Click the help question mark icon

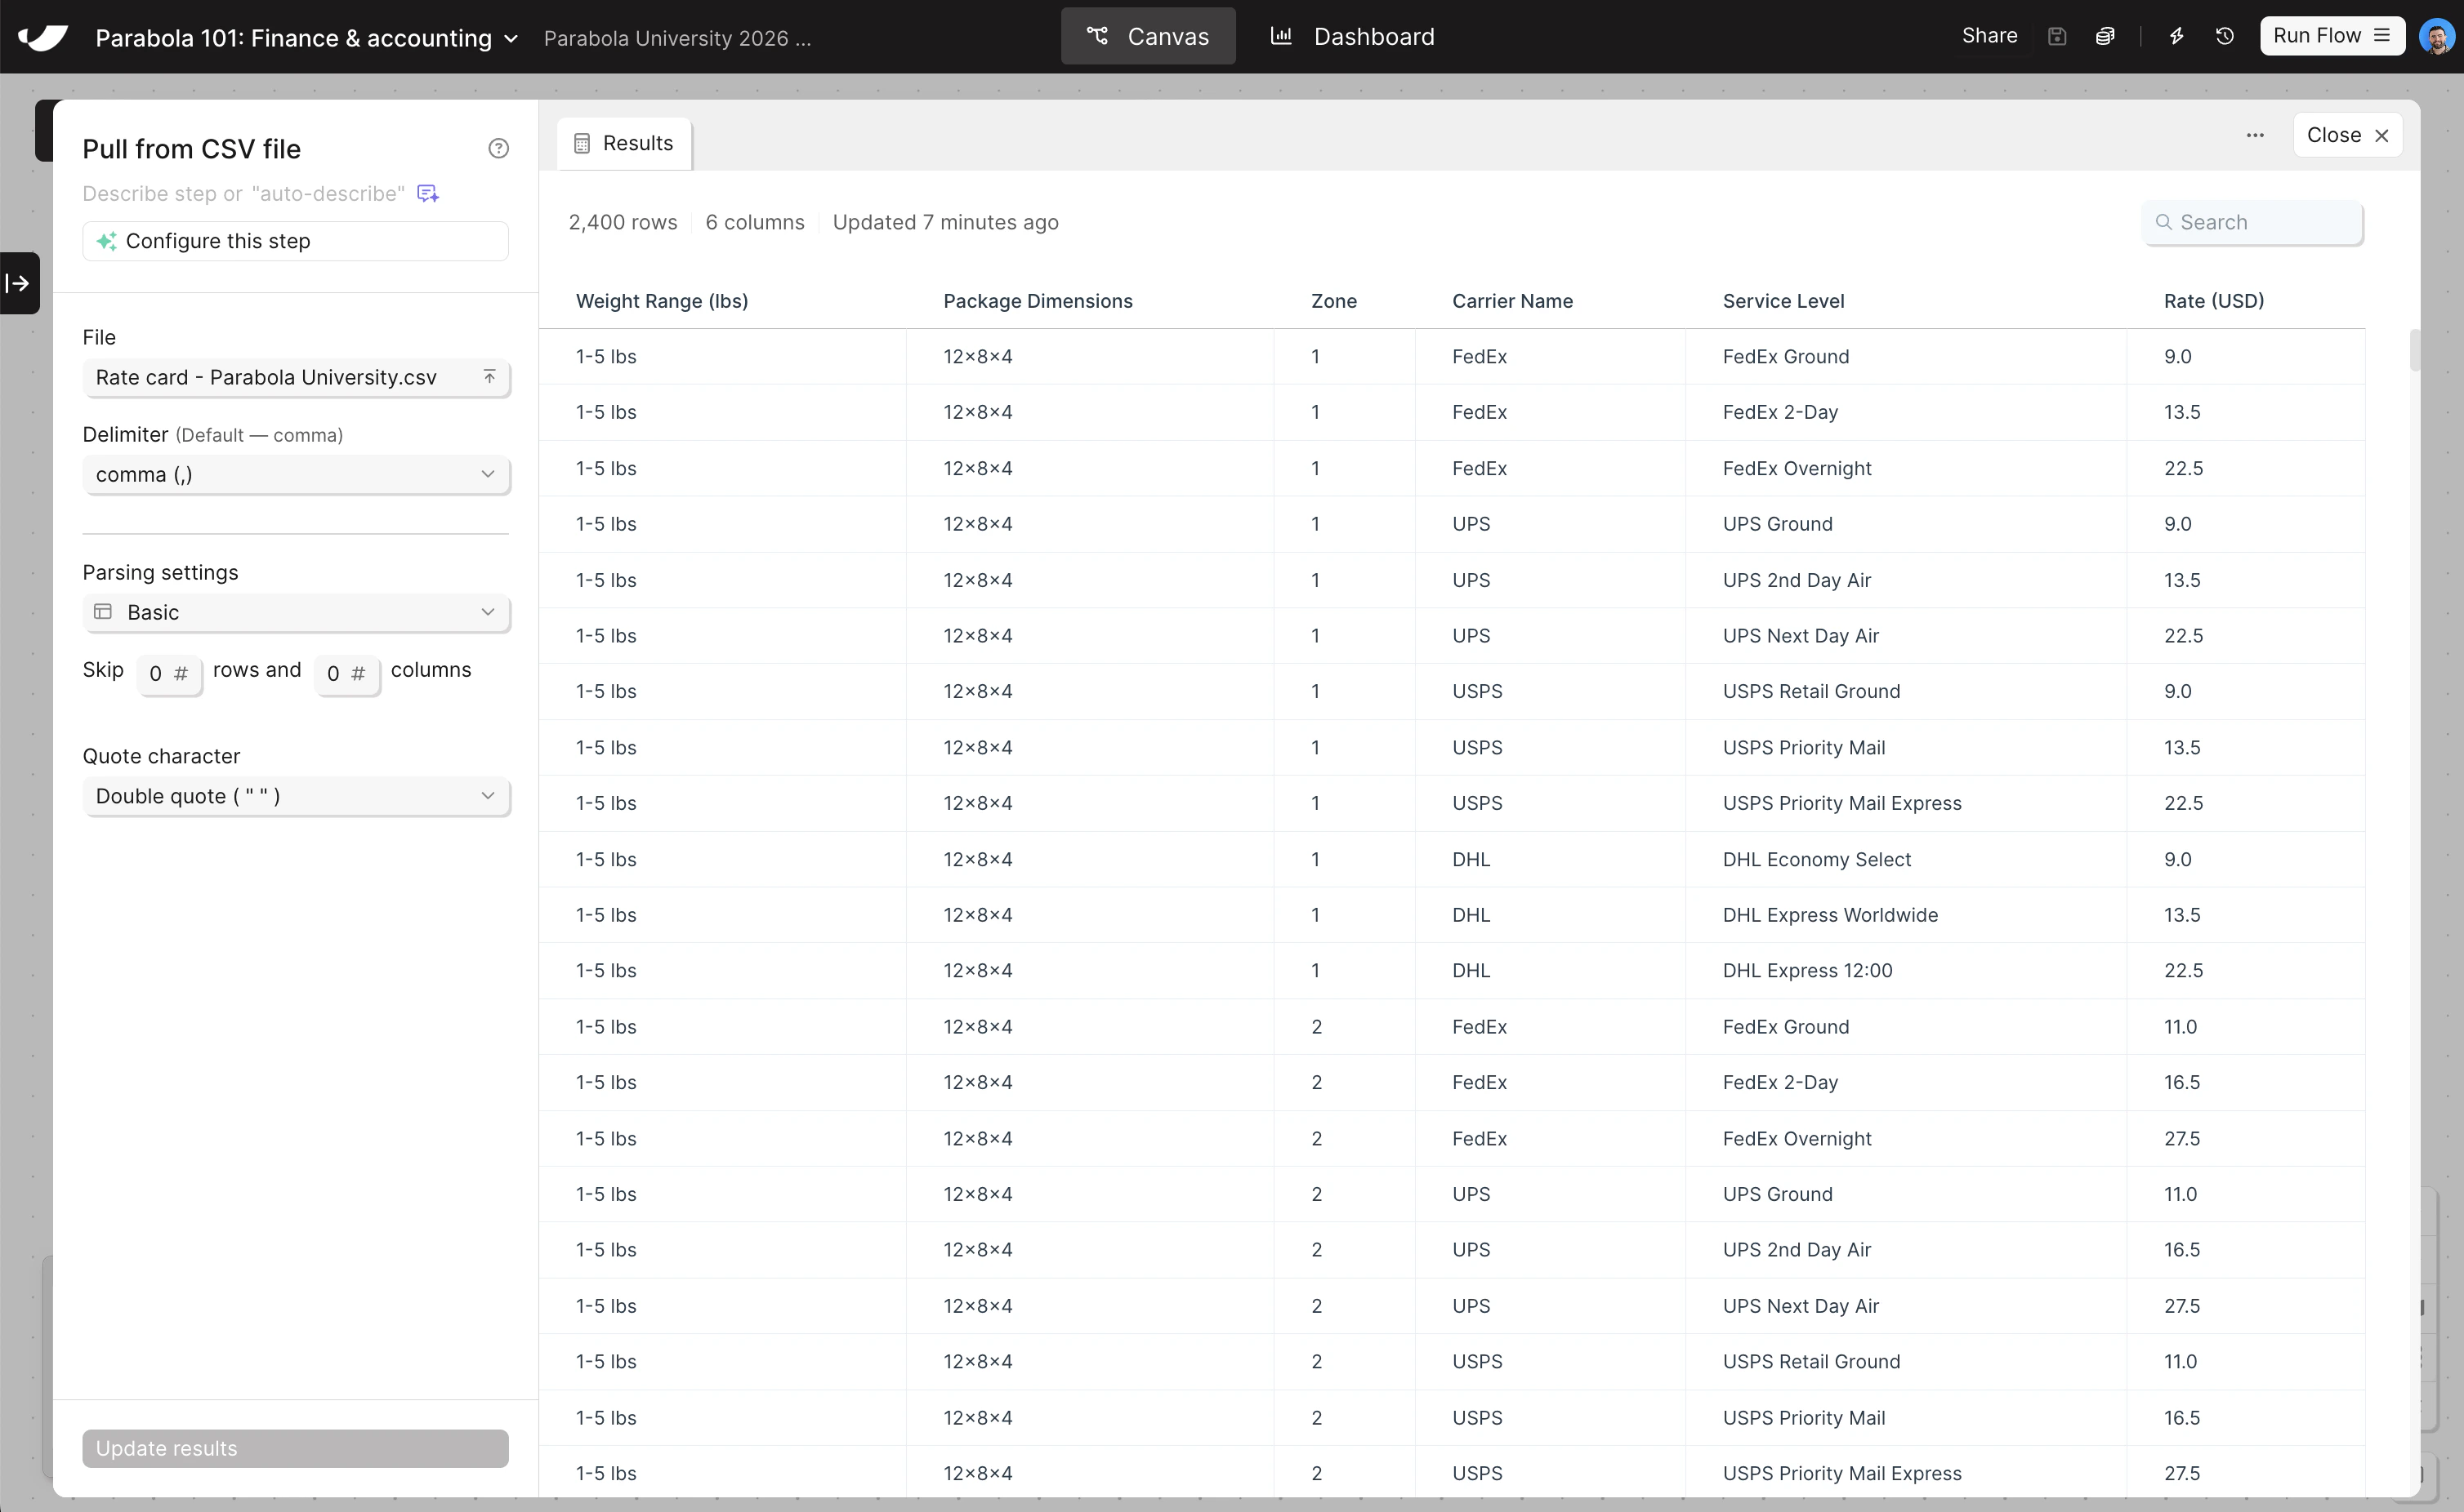click(x=498, y=149)
